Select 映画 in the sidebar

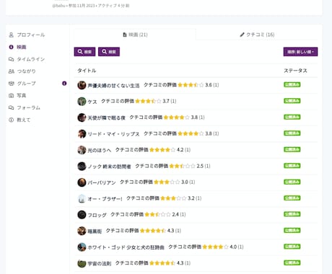point(21,47)
